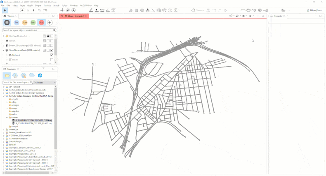Toggle visibility checkbox of StreetNetworkPaste layer
326x176 pixels.
tap(52, 51)
